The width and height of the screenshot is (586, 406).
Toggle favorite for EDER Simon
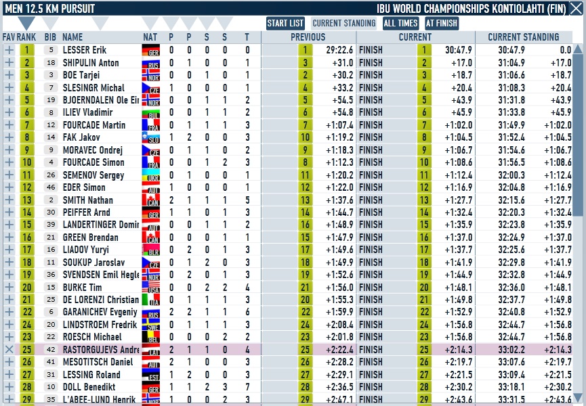pos(9,187)
